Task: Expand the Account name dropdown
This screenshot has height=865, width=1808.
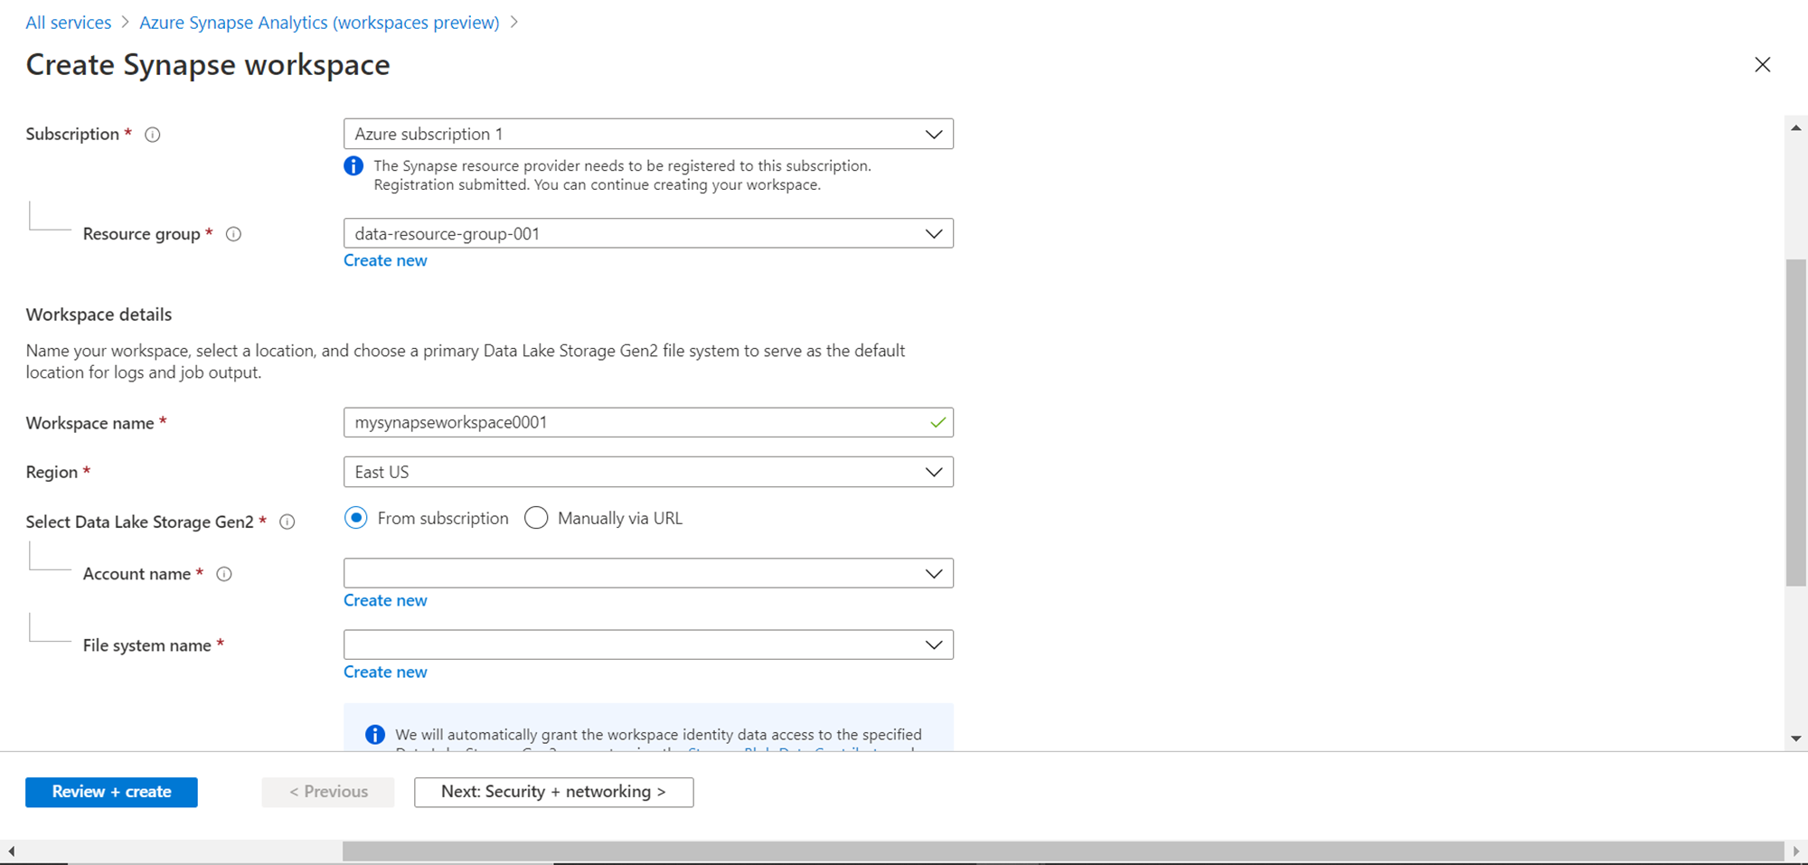Action: point(647,573)
